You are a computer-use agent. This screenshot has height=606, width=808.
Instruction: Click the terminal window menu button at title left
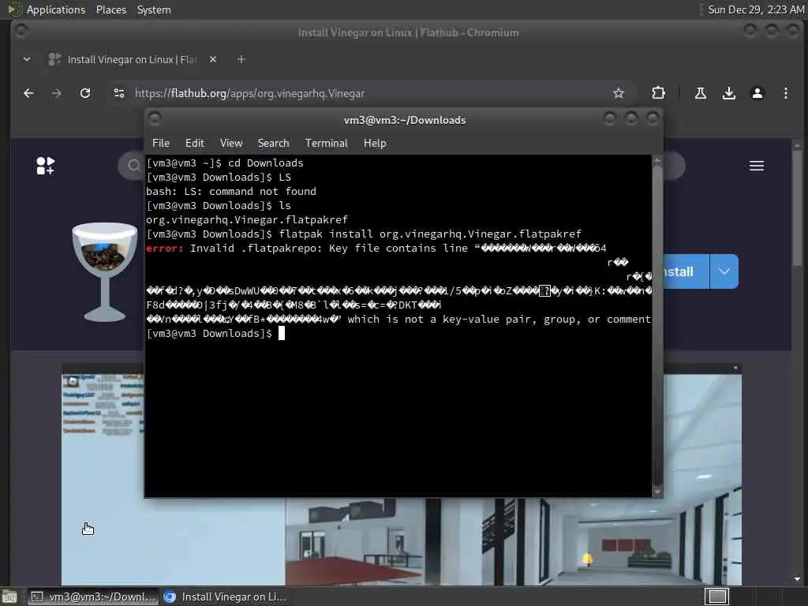point(155,119)
